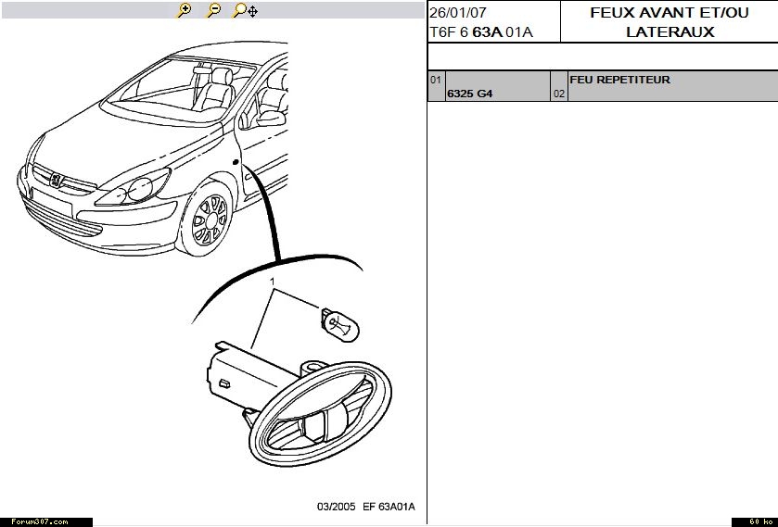The width and height of the screenshot is (778, 527).
Task: Click the FEUX AVANT ET/OU LATERAUX heading
Action: [x=669, y=22]
